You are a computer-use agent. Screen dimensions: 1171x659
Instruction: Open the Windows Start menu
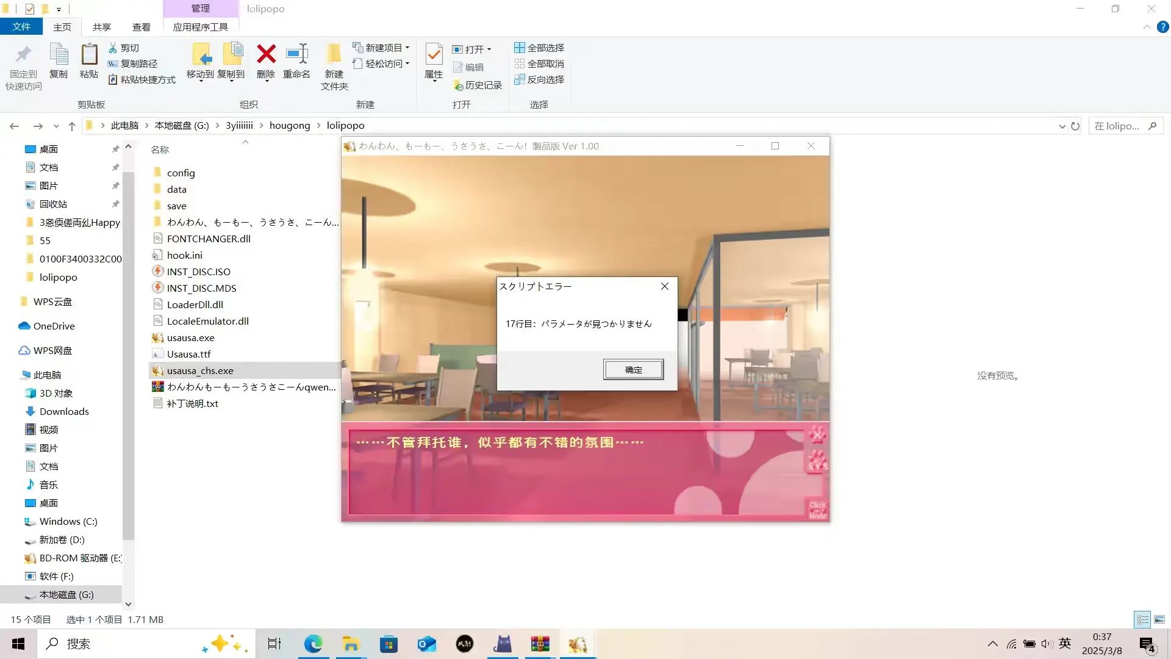(x=18, y=644)
